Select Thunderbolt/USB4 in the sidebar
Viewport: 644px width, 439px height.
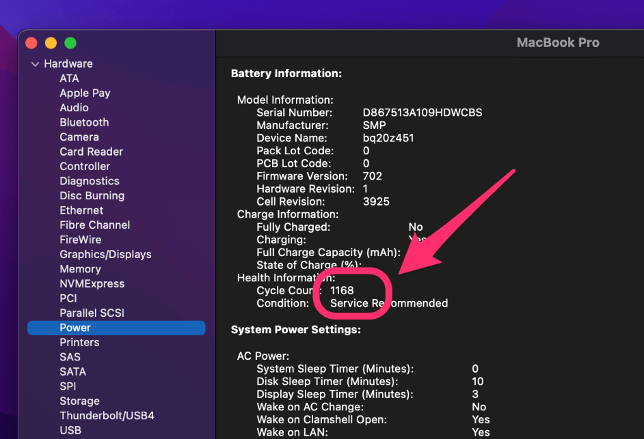(107, 415)
